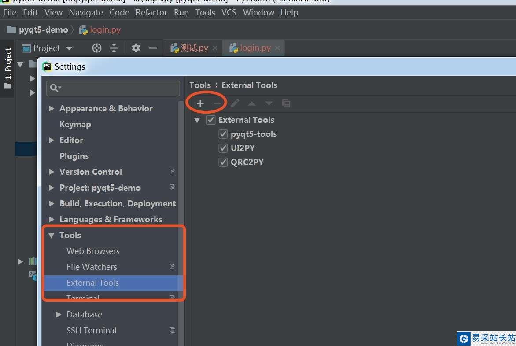Click login.py file icon in breadcrumb
This screenshot has width=516, height=346.
tap(83, 30)
